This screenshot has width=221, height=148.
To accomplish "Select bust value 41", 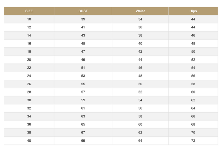I will pyautogui.click(x=83, y=27).
